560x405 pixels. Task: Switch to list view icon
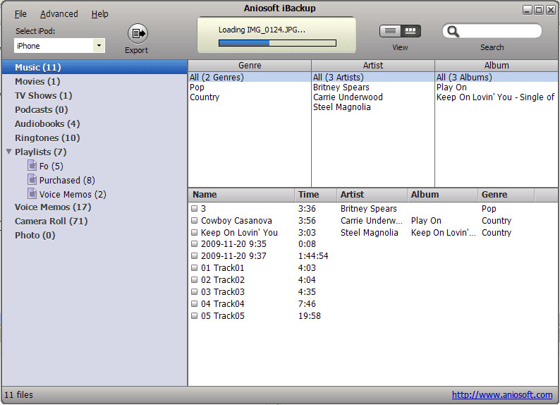[x=390, y=31]
